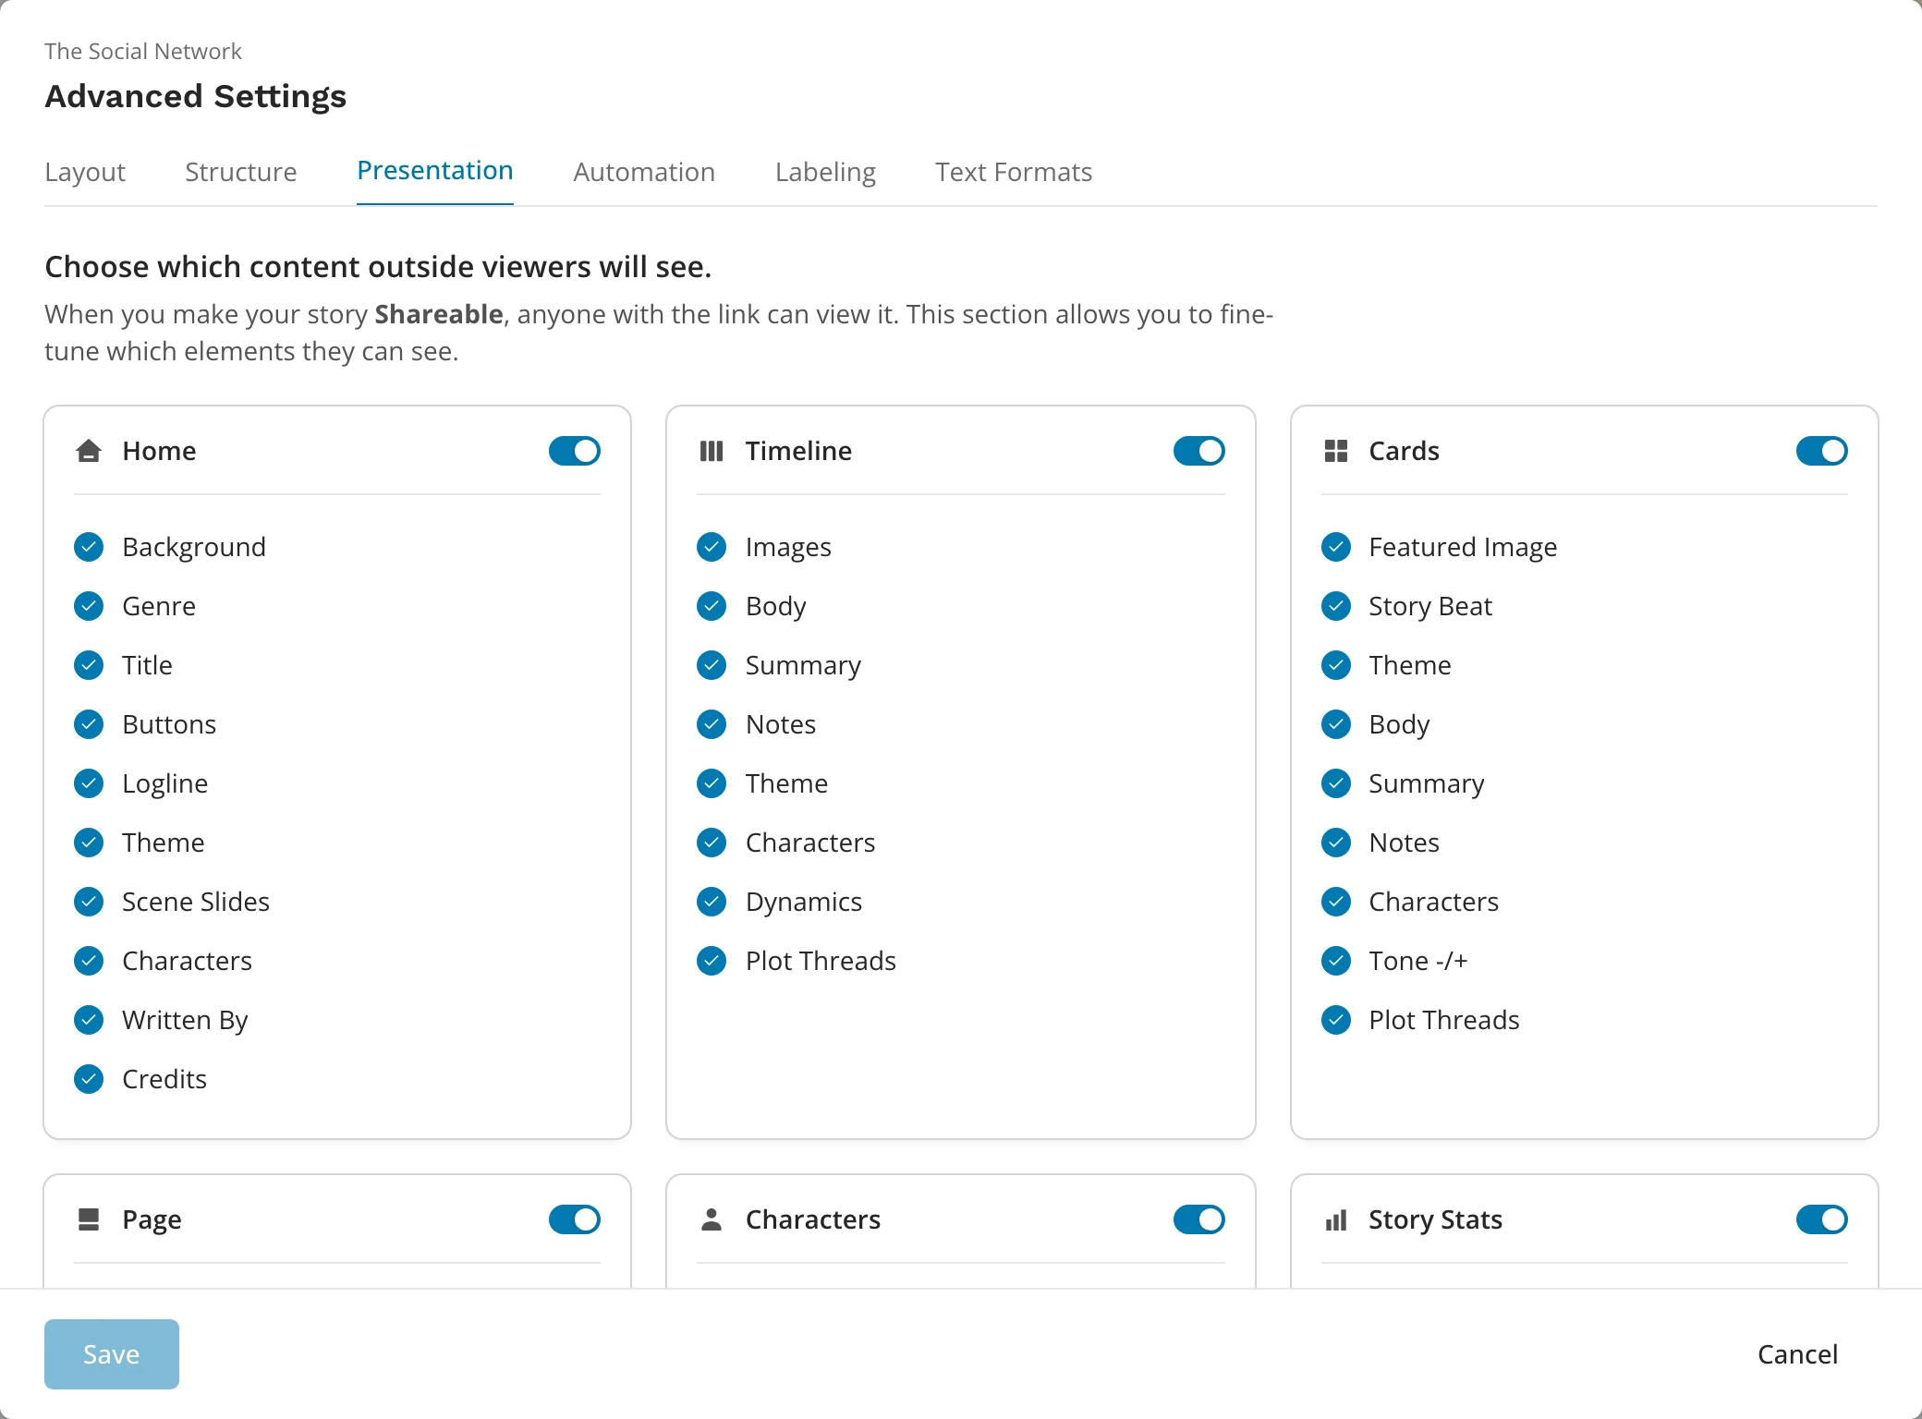Disable the Cards section switch

point(1822,451)
